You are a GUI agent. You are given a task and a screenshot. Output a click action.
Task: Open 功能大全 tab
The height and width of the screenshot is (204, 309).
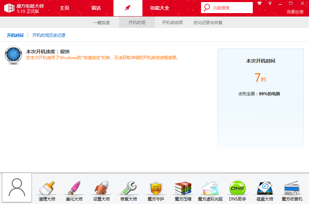click(x=159, y=8)
